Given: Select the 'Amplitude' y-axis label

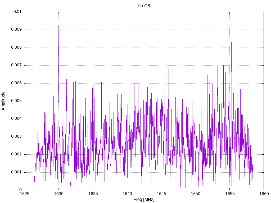Looking at the screenshot, I should (x=3, y=101).
